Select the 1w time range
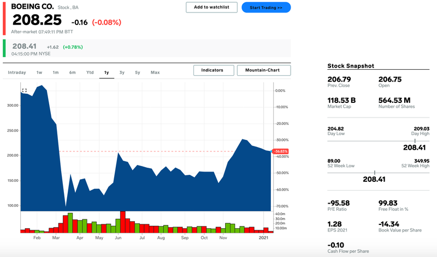This screenshot has width=437, height=257. click(39, 72)
